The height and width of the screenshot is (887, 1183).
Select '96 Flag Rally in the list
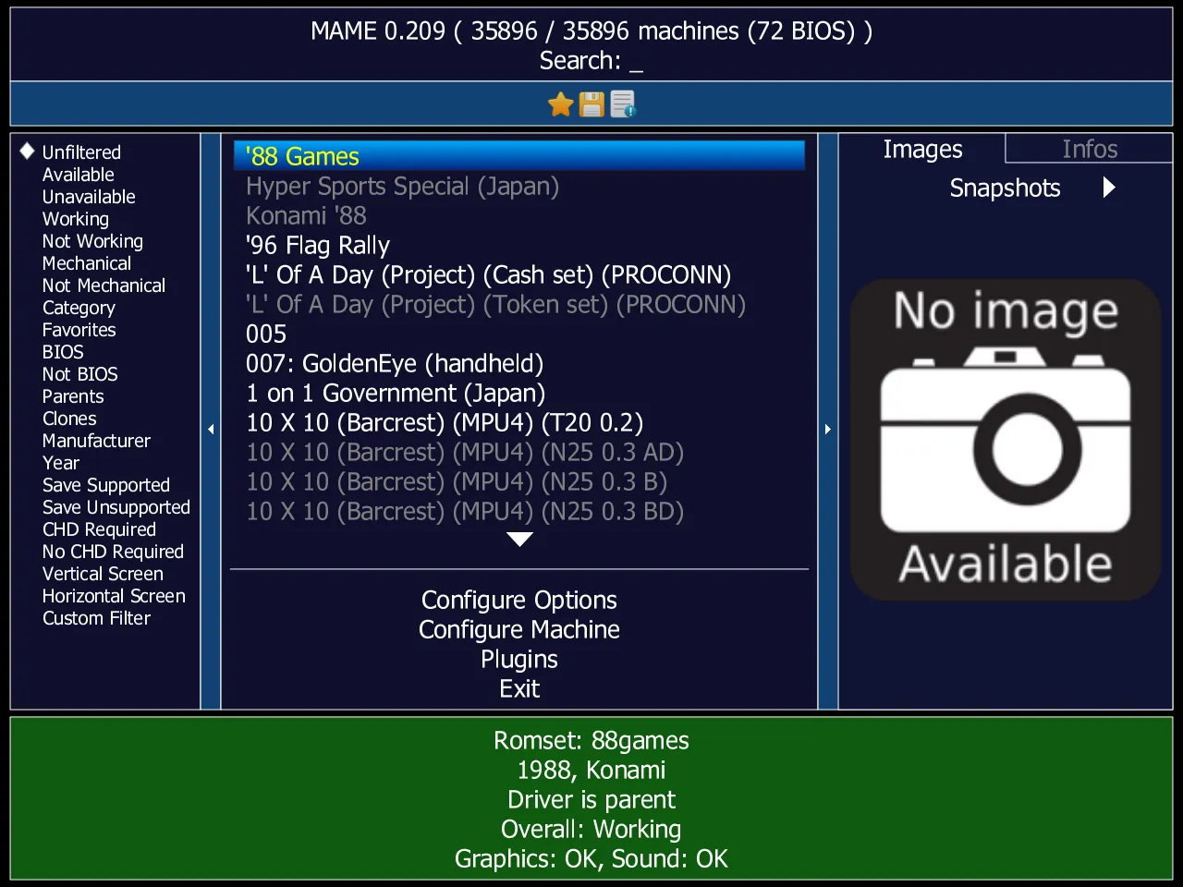pos(317,245)
